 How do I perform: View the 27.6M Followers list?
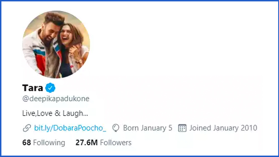tap(103, 143)
